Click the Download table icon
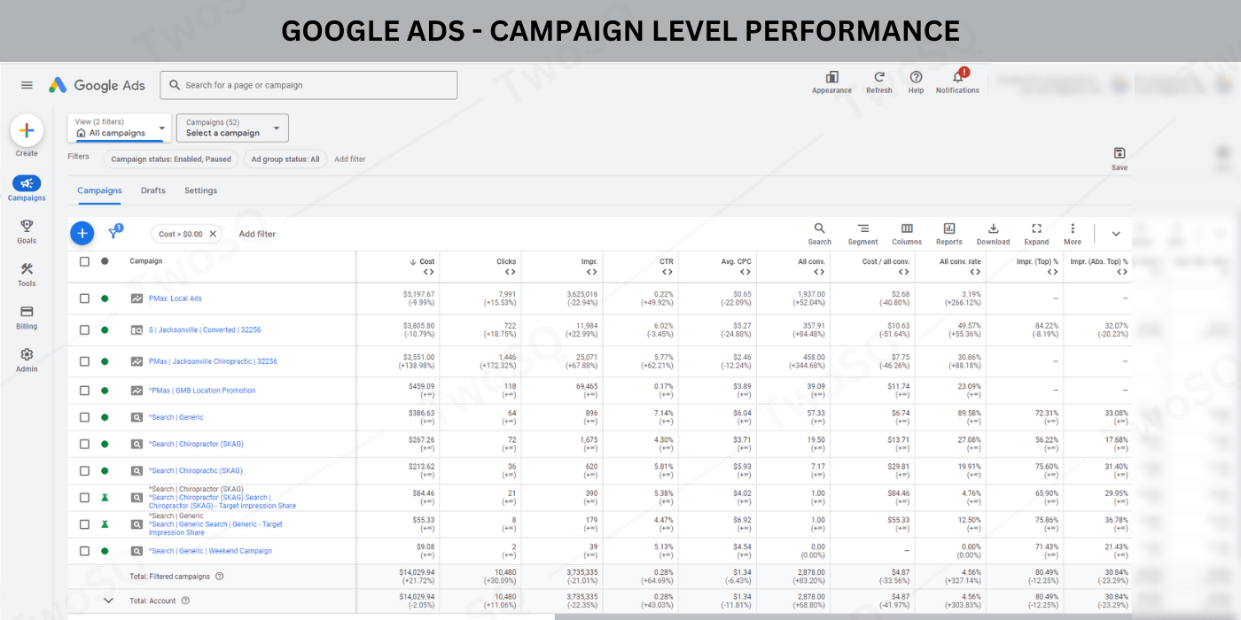 (993, 229)
